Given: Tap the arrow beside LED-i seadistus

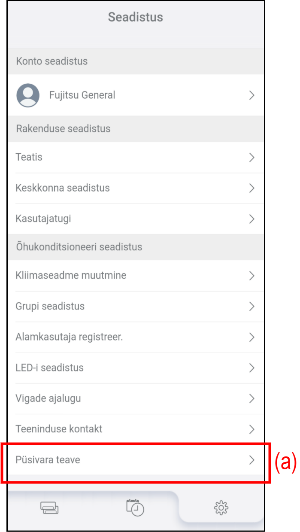Looking at the screenshot, I should [252, 368].
